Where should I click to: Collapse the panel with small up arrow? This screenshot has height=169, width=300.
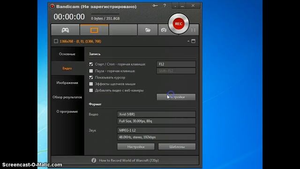pos(188,41)
